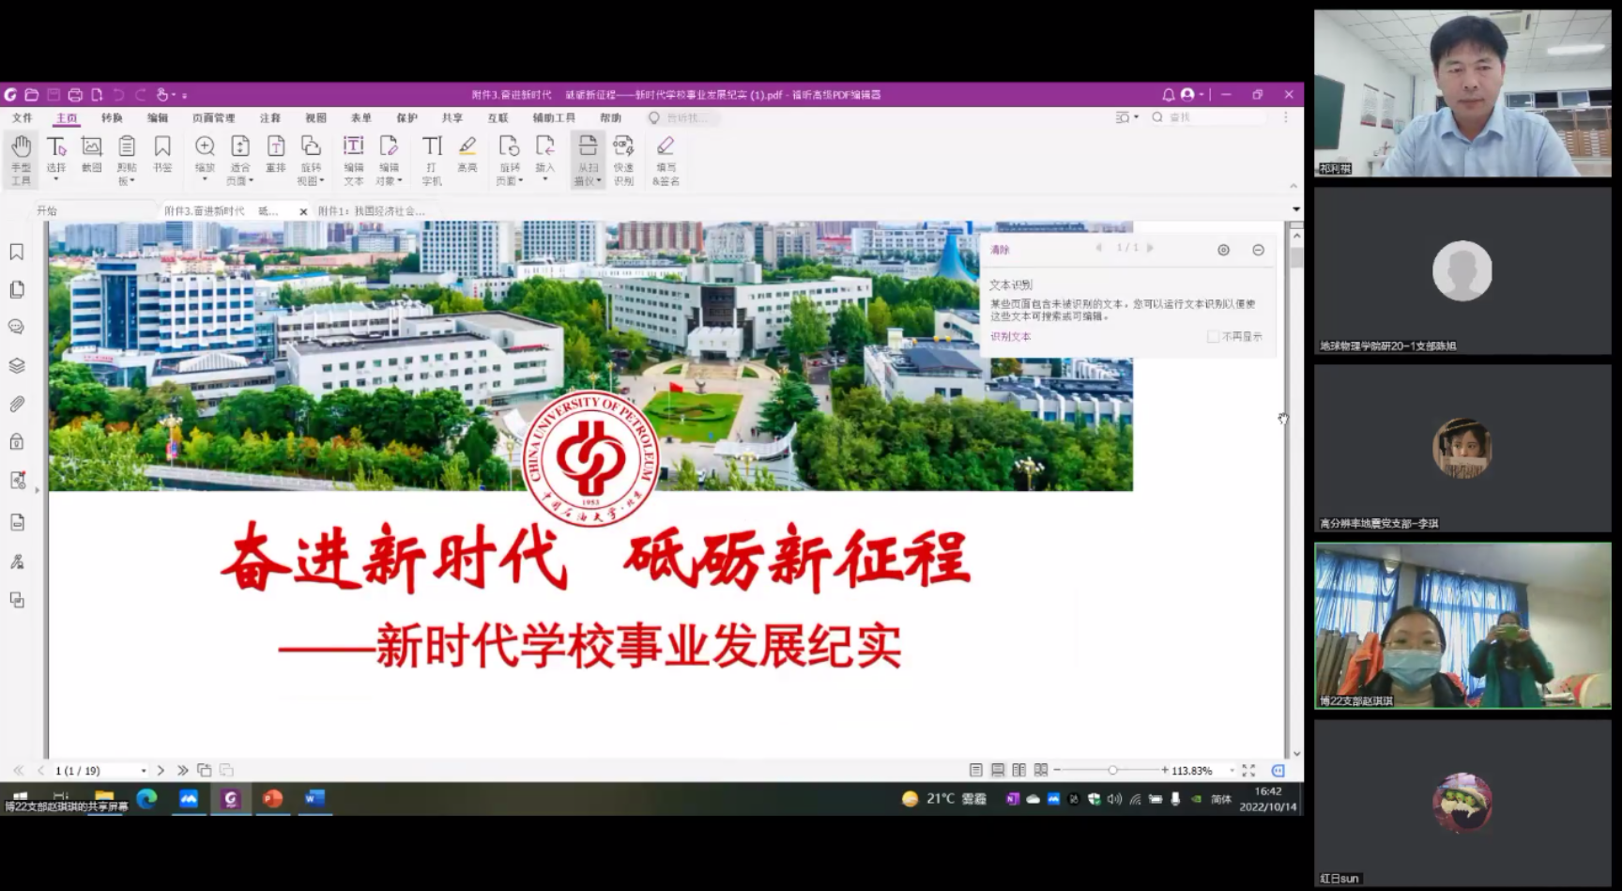Open the attachments paperclip side panel
The image size is (1623, 891).
pos(17,404)
